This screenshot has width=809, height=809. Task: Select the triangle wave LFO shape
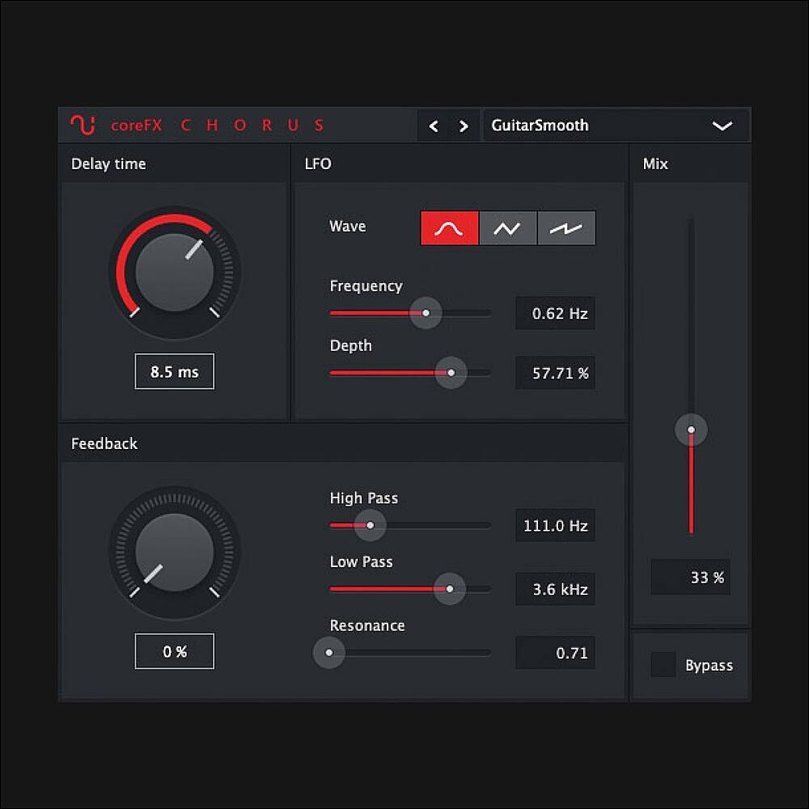[x=508, y=228]
